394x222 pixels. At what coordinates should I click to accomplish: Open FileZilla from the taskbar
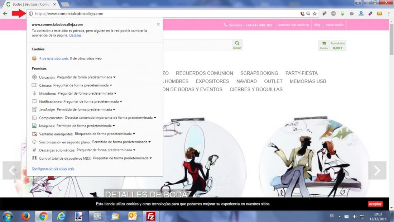pos(150,216)
